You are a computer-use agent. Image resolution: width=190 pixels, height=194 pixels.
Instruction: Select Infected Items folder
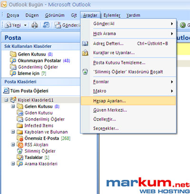pyautogui.click(x=39, y=126)
